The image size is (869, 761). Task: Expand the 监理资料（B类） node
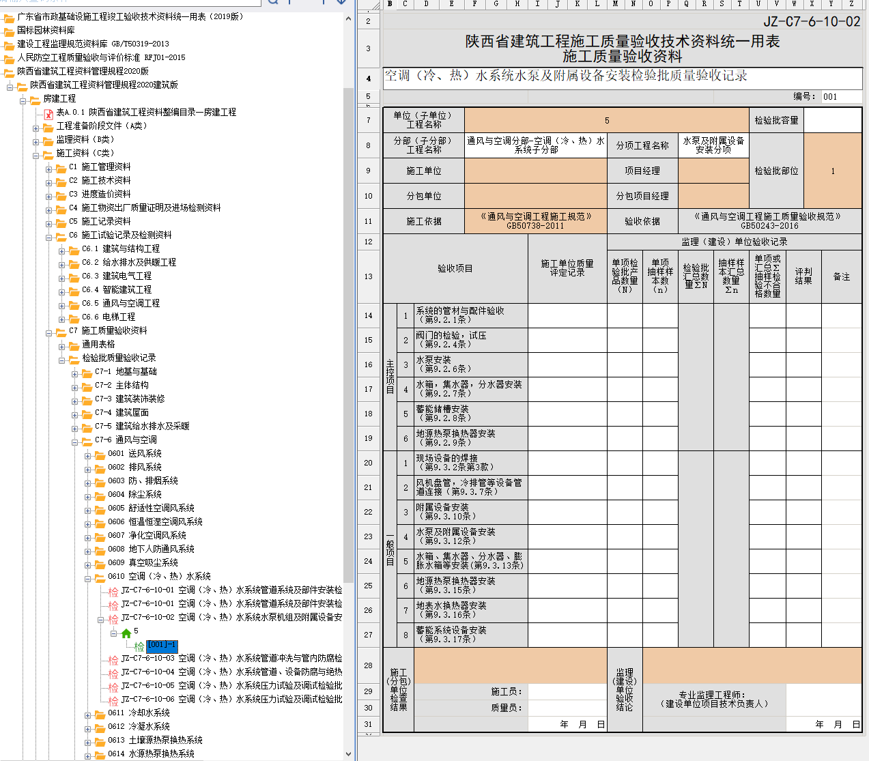(36, 141)
